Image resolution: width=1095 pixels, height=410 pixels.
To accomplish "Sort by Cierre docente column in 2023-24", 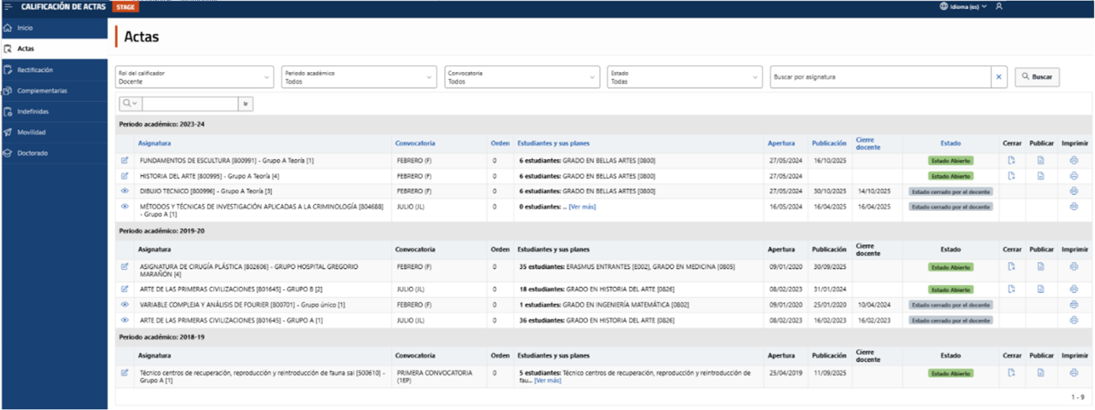I will point(868,143).
